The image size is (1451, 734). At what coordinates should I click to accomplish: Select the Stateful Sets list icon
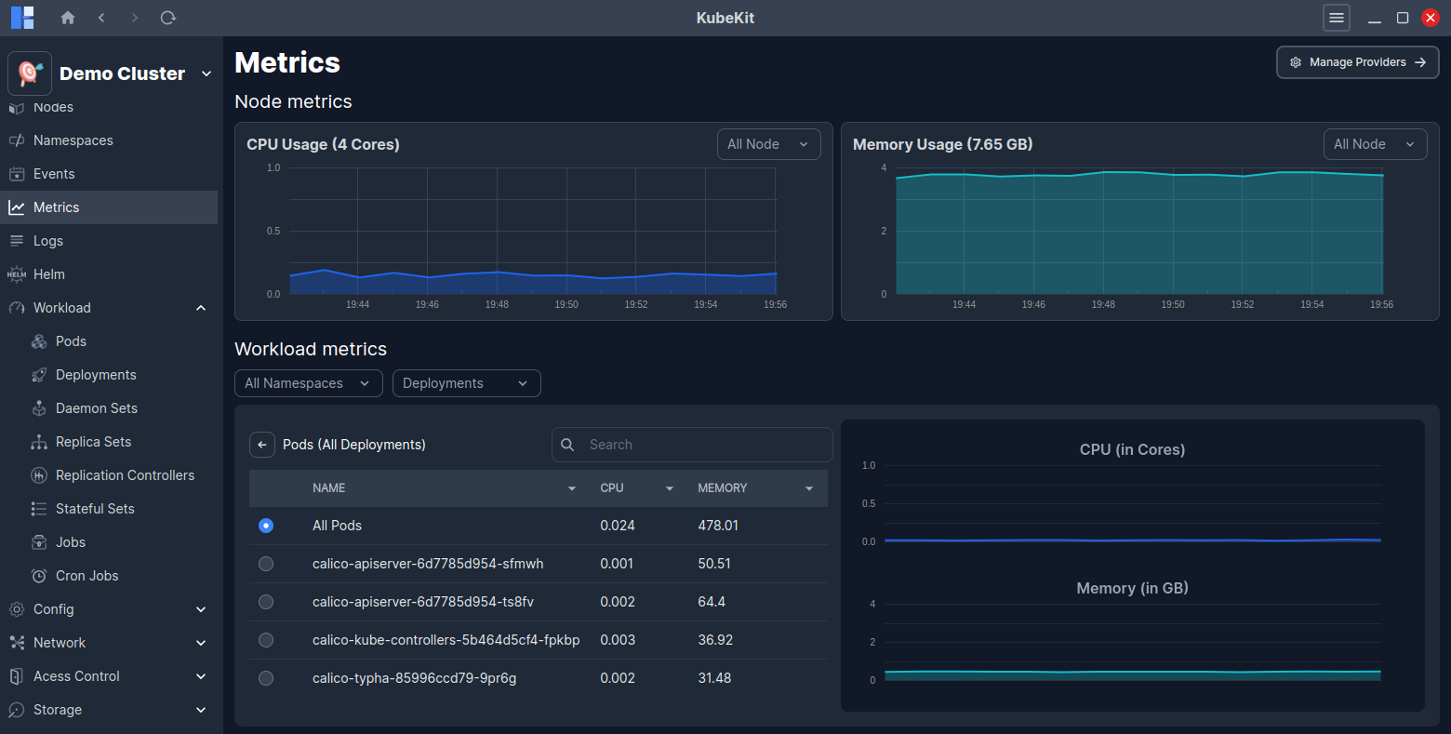coord(39,508)
